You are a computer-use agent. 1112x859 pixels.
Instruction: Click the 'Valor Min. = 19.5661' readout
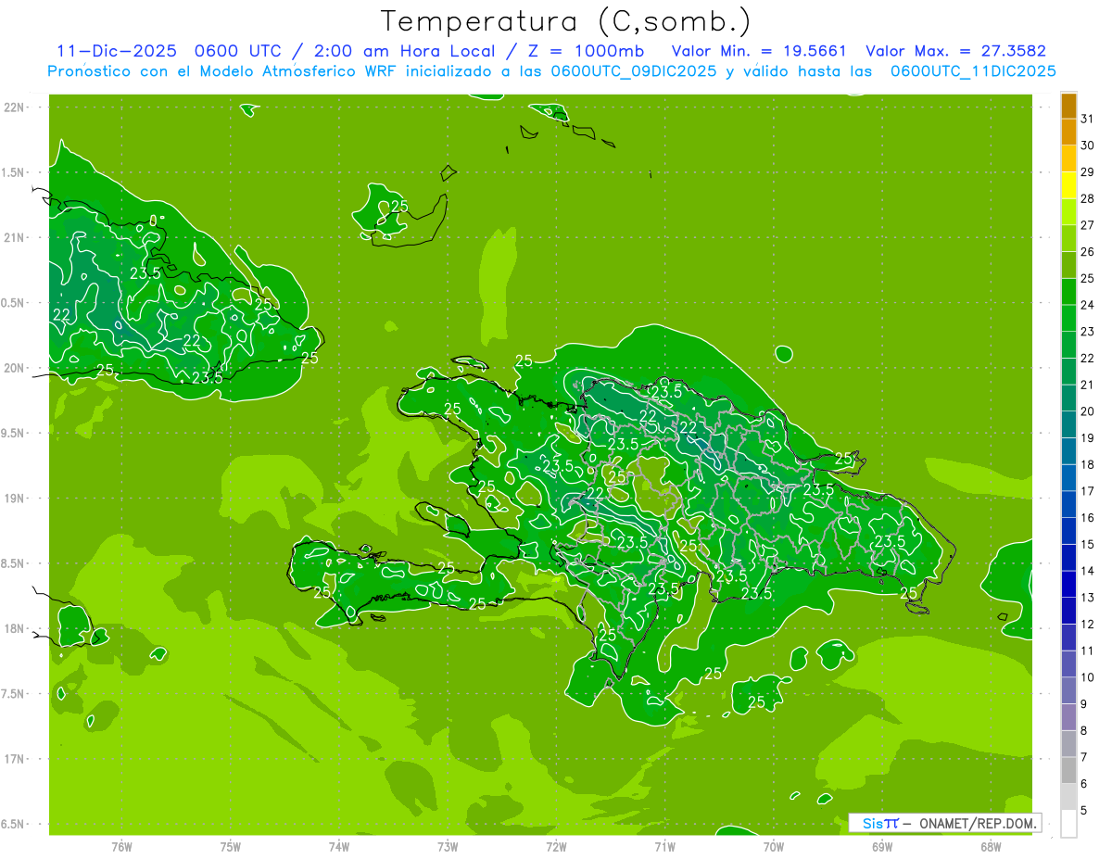tap(759, 51)
